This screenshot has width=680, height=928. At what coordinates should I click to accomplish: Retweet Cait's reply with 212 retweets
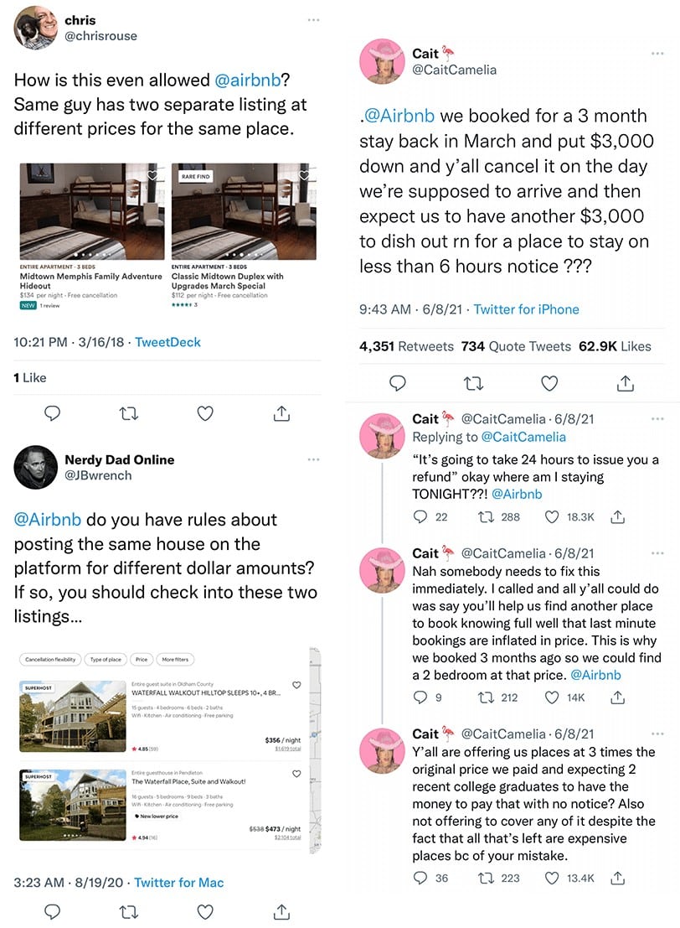tap(486, 697)
